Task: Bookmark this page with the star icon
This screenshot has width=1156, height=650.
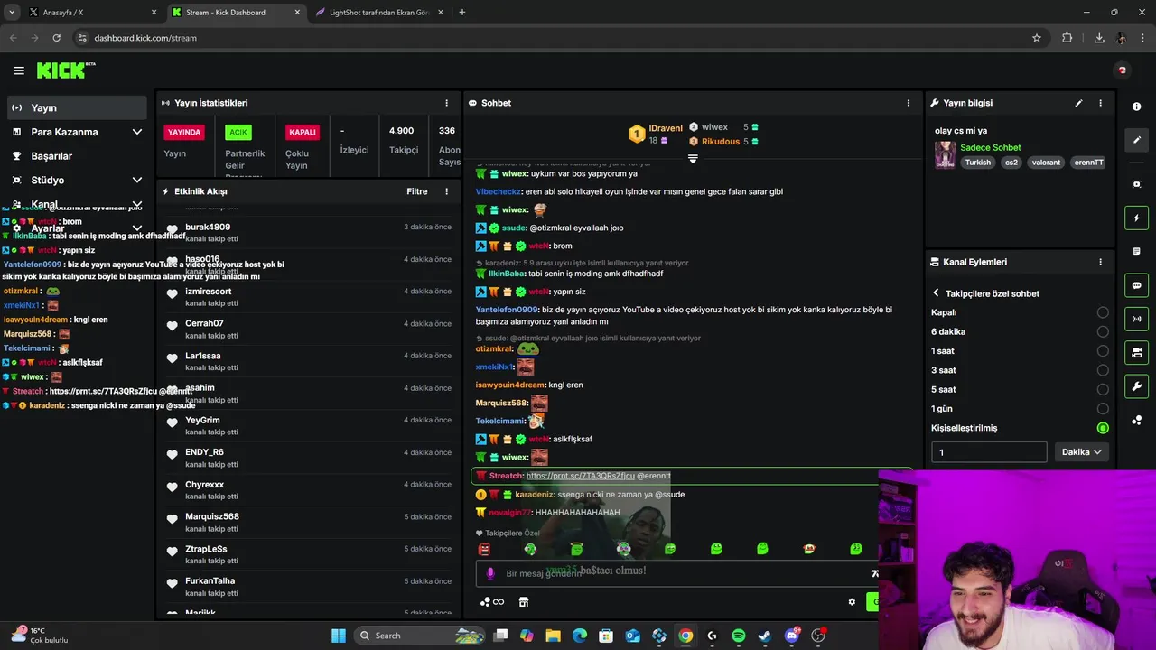Action: [1037, 38]
